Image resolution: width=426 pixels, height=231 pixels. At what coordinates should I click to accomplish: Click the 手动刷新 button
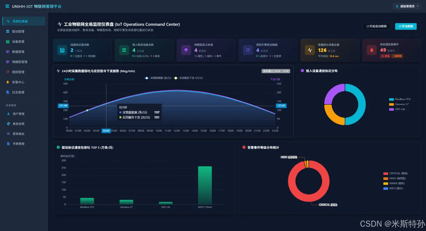406,26
